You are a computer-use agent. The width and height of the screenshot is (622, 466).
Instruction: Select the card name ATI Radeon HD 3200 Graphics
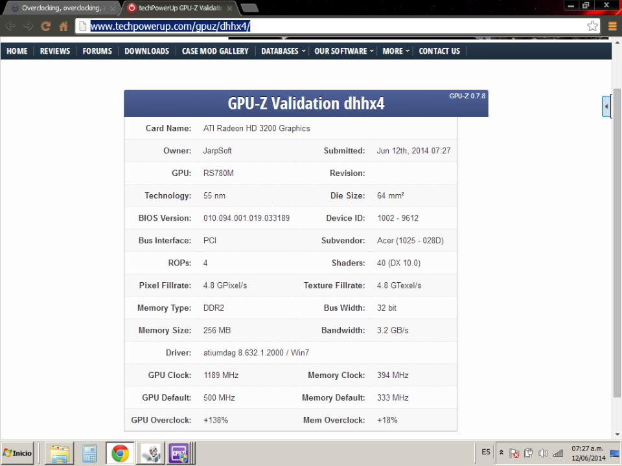pos(257,128)
